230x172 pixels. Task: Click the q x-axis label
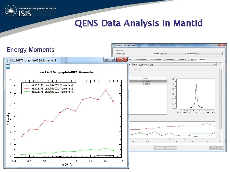[x=67, y=164]
